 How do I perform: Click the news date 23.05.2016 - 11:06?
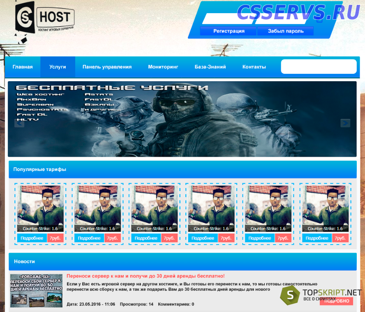click(x=91, y=304)
